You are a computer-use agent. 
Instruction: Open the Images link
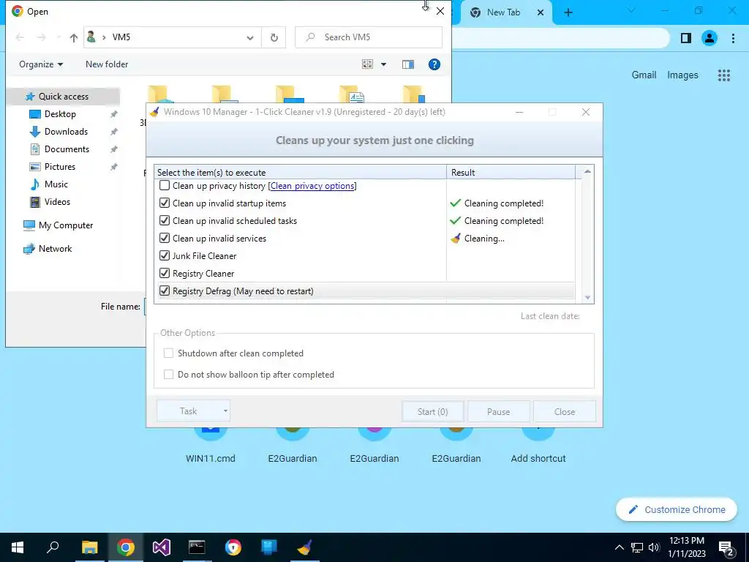click(682, 75)
